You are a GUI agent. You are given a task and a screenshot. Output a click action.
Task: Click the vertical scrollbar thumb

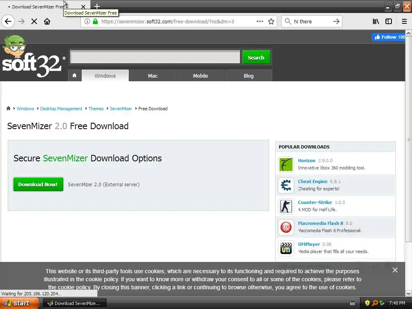coord(408,139)
